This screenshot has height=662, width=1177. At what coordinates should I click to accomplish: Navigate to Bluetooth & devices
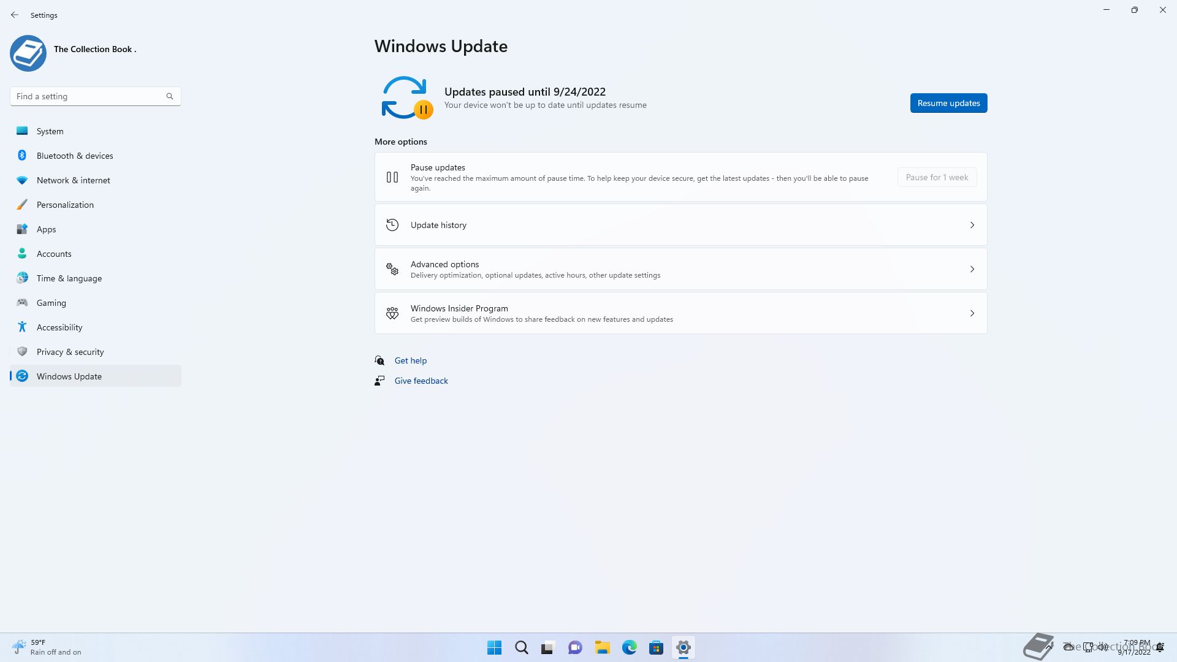[x=96, y=155]
